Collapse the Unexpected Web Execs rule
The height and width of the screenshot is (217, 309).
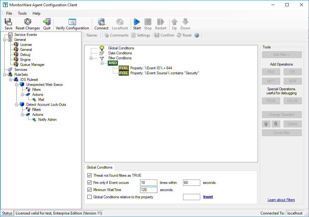click(x=16, y=85)
